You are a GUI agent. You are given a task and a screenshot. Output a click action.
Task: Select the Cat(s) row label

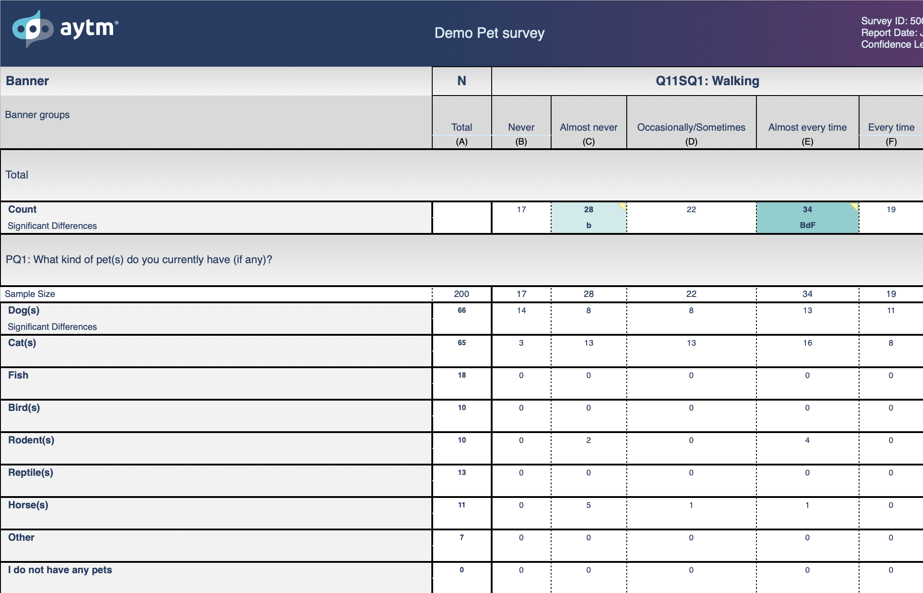22,343
